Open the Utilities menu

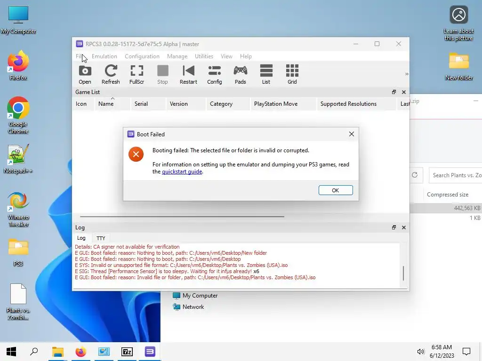pyautogui.click(x=204, y=56)
